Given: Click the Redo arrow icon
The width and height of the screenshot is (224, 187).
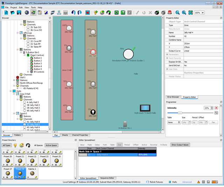Looking at the screenshot, I should tap(79, 13).
